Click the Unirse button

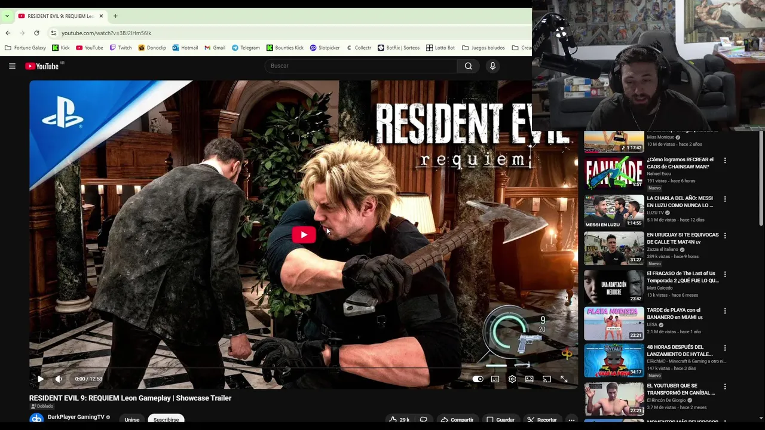click(132, 420)
